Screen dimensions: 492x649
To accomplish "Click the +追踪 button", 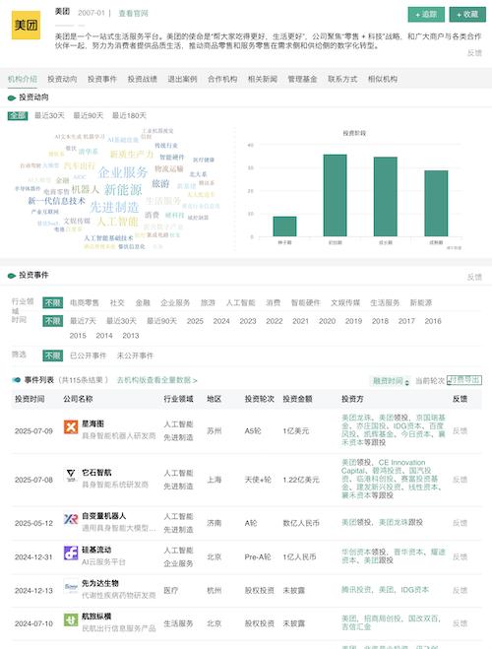I will point(426,15).
